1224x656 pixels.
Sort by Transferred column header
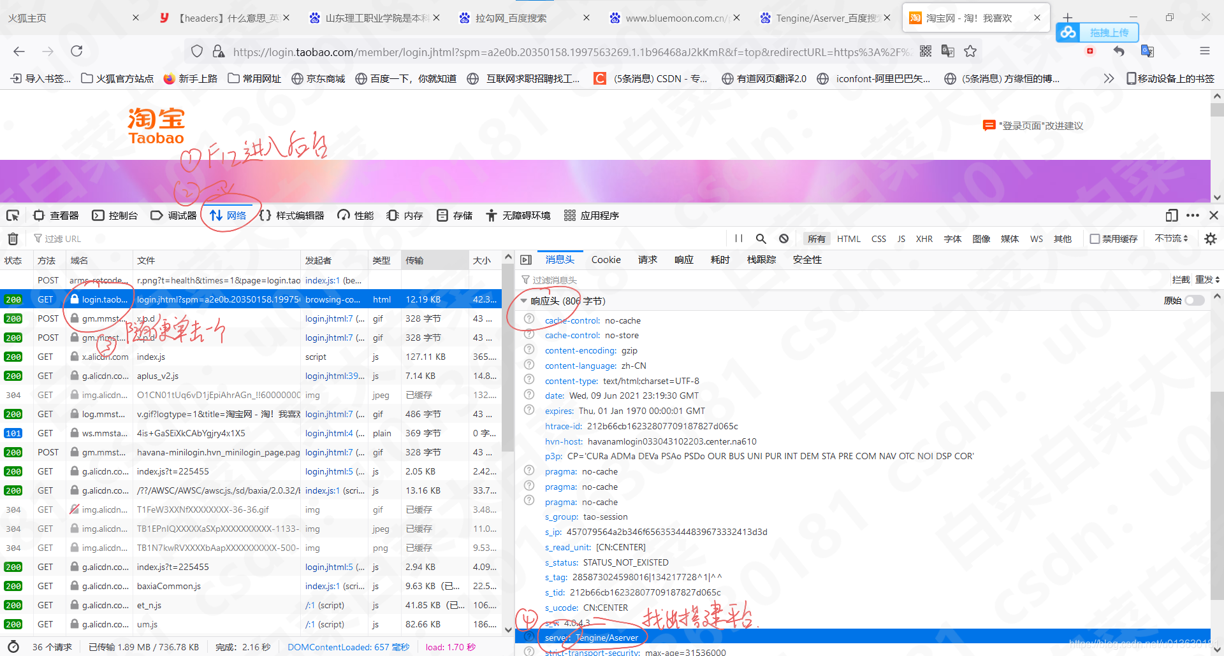point(434,260)
